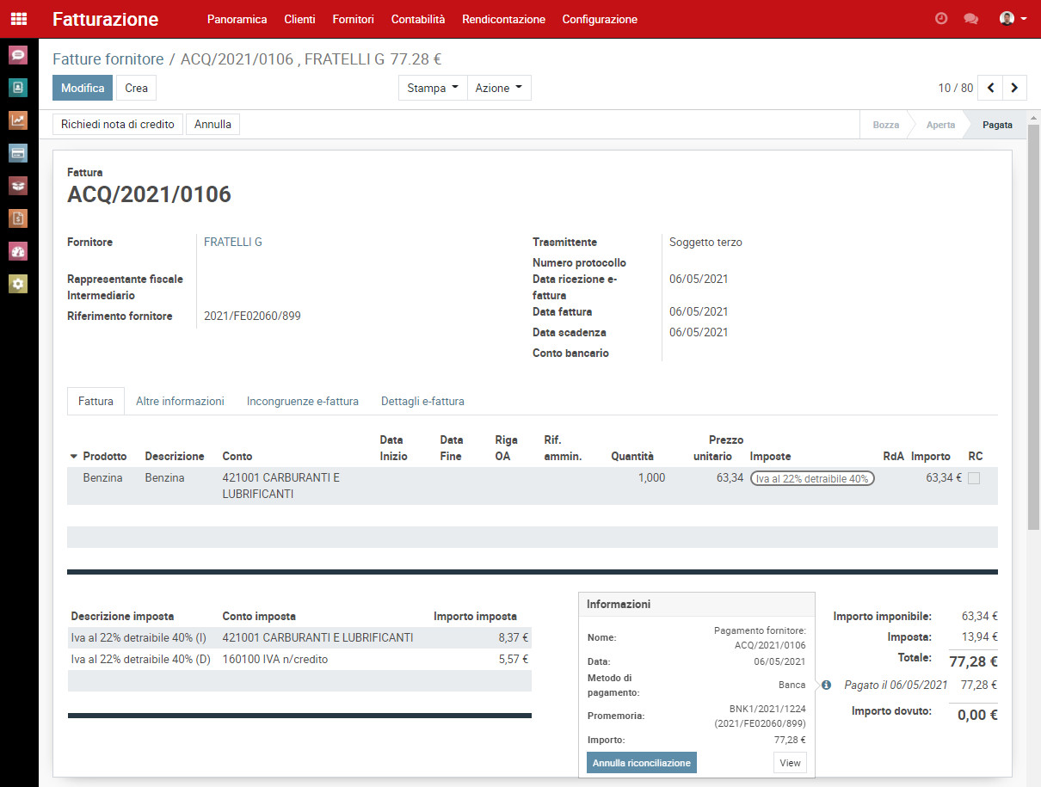
Task: Open the apps grid menu
Action: point(19,19)
